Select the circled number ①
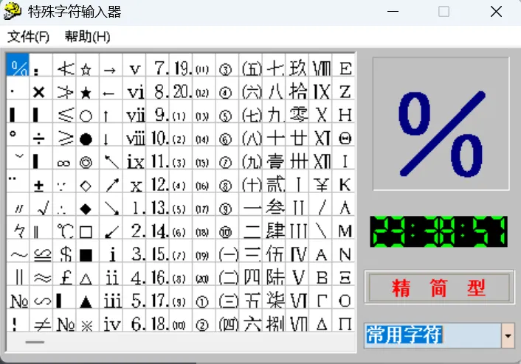 click(x=204, y=297)
